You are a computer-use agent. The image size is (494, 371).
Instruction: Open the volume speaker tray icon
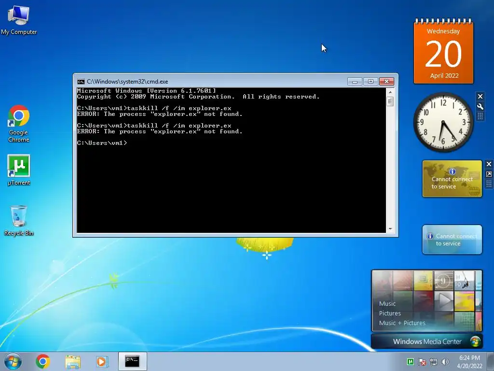(x=445, y=361)
